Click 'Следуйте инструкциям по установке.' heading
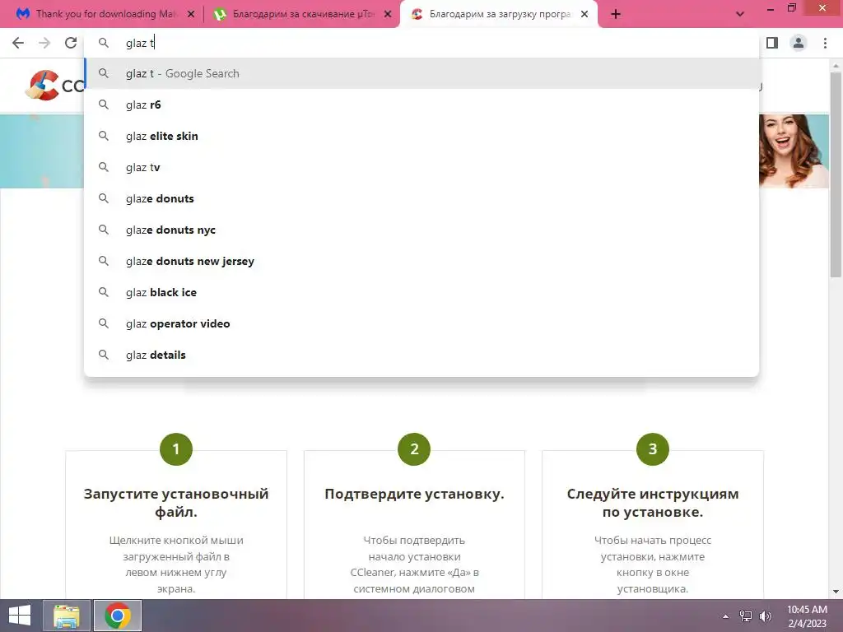Viewport: 843px width, 632px height. click(653, 503)
